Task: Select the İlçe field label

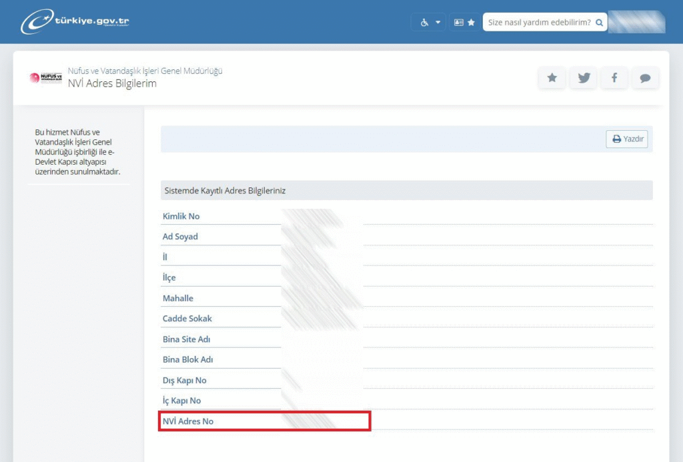Action: tap(169, 277)
